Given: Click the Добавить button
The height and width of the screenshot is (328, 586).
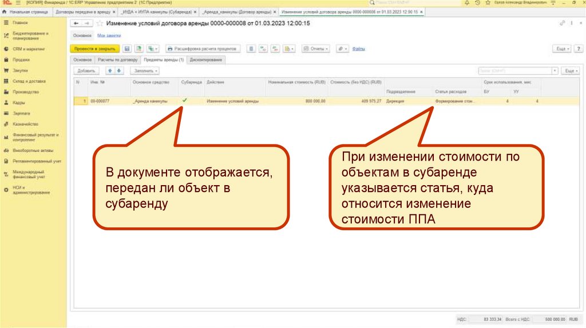Looking at the screenshot, I should 86,71.
